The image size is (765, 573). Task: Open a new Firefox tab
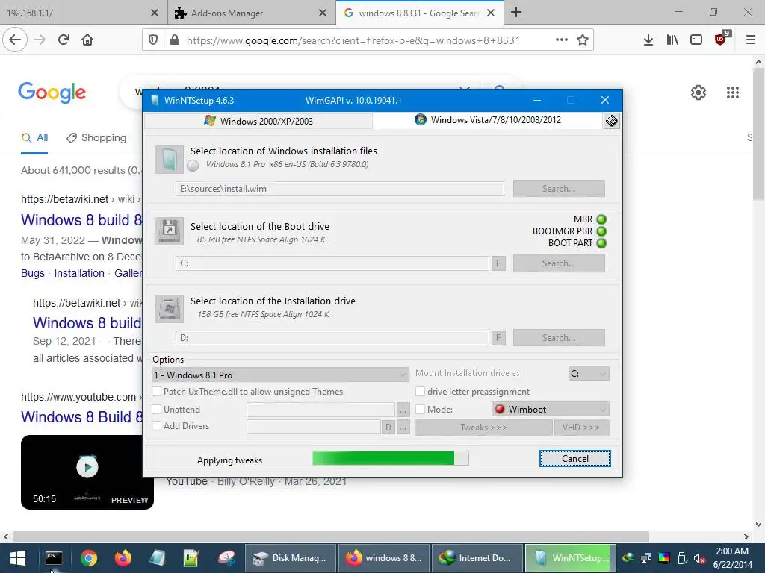tap(516, 12)
